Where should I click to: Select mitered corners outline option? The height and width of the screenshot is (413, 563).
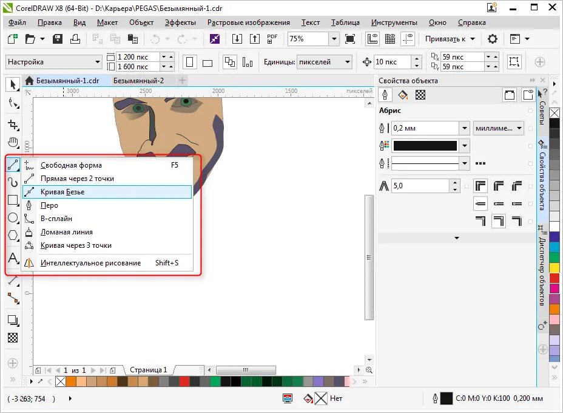click(x=480, y=186)
